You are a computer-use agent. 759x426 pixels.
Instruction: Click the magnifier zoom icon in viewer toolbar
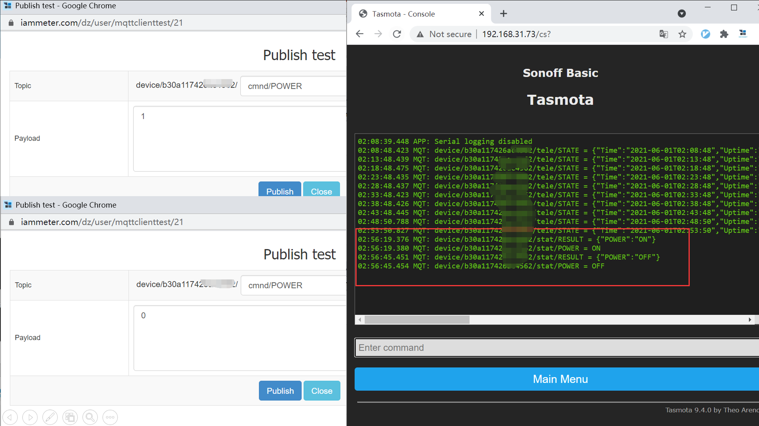(x=90, y=417)
